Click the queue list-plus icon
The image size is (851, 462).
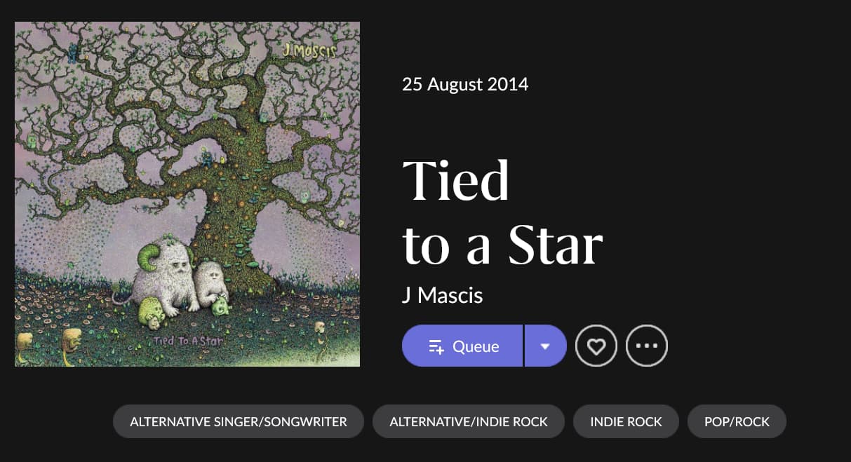436,346
